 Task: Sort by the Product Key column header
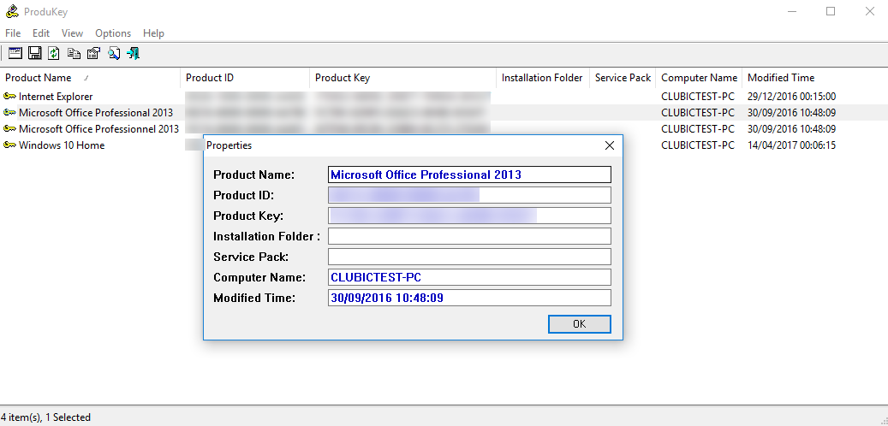403,78
